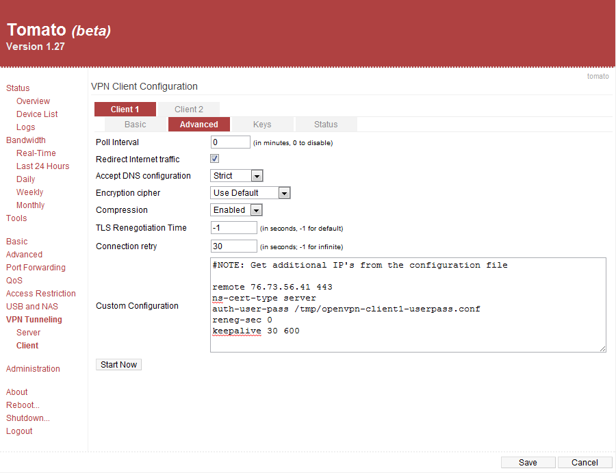Go to VPN Server page
This screenshot has width=616, height=473.
point(28,333)
